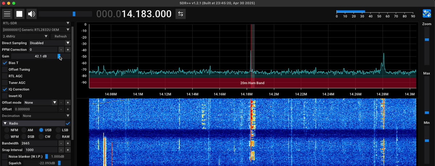Toggle the Radio module enable checkmark
This screenshot has height=166, width=435.
68,123
